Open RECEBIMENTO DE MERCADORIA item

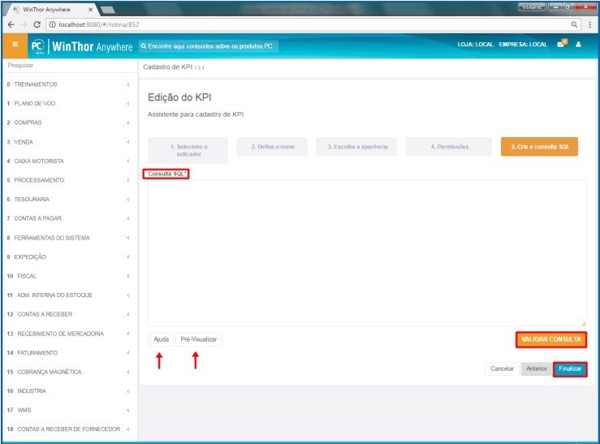69,334
